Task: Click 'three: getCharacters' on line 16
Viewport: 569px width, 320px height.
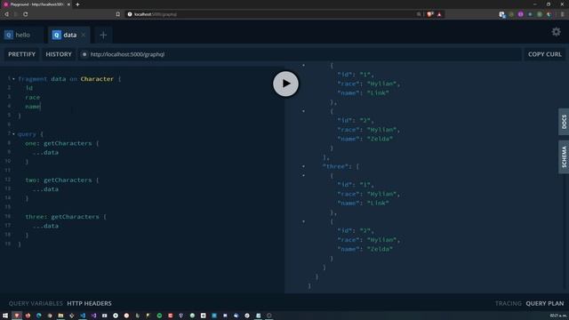Action: 62,217
